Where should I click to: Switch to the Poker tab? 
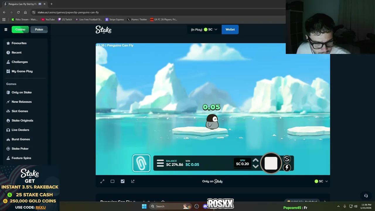(39, 29)
